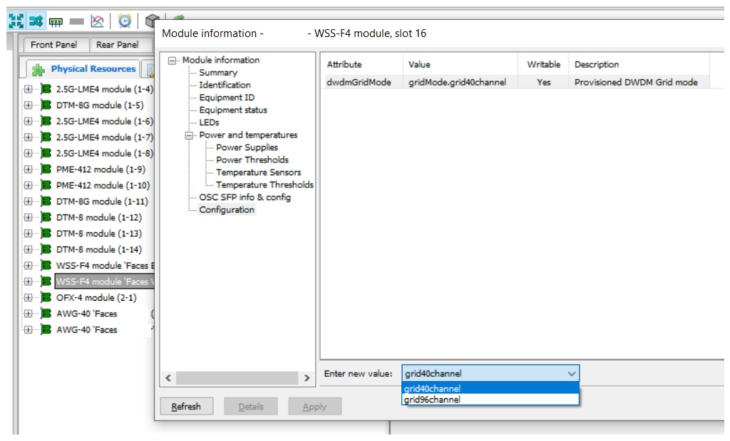Click the four-arrows expand toolbar icon
The height and width of the screenshot is (441, 730).
[16, 21]
